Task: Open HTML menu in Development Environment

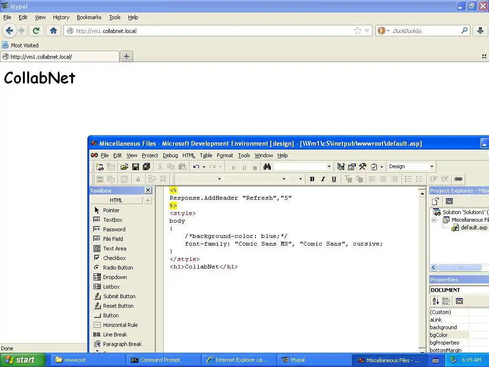Action: pyautogui.click(x=188, y=155)
